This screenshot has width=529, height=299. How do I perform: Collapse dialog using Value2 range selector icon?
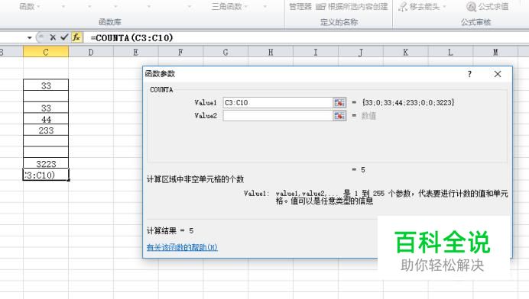339,116
